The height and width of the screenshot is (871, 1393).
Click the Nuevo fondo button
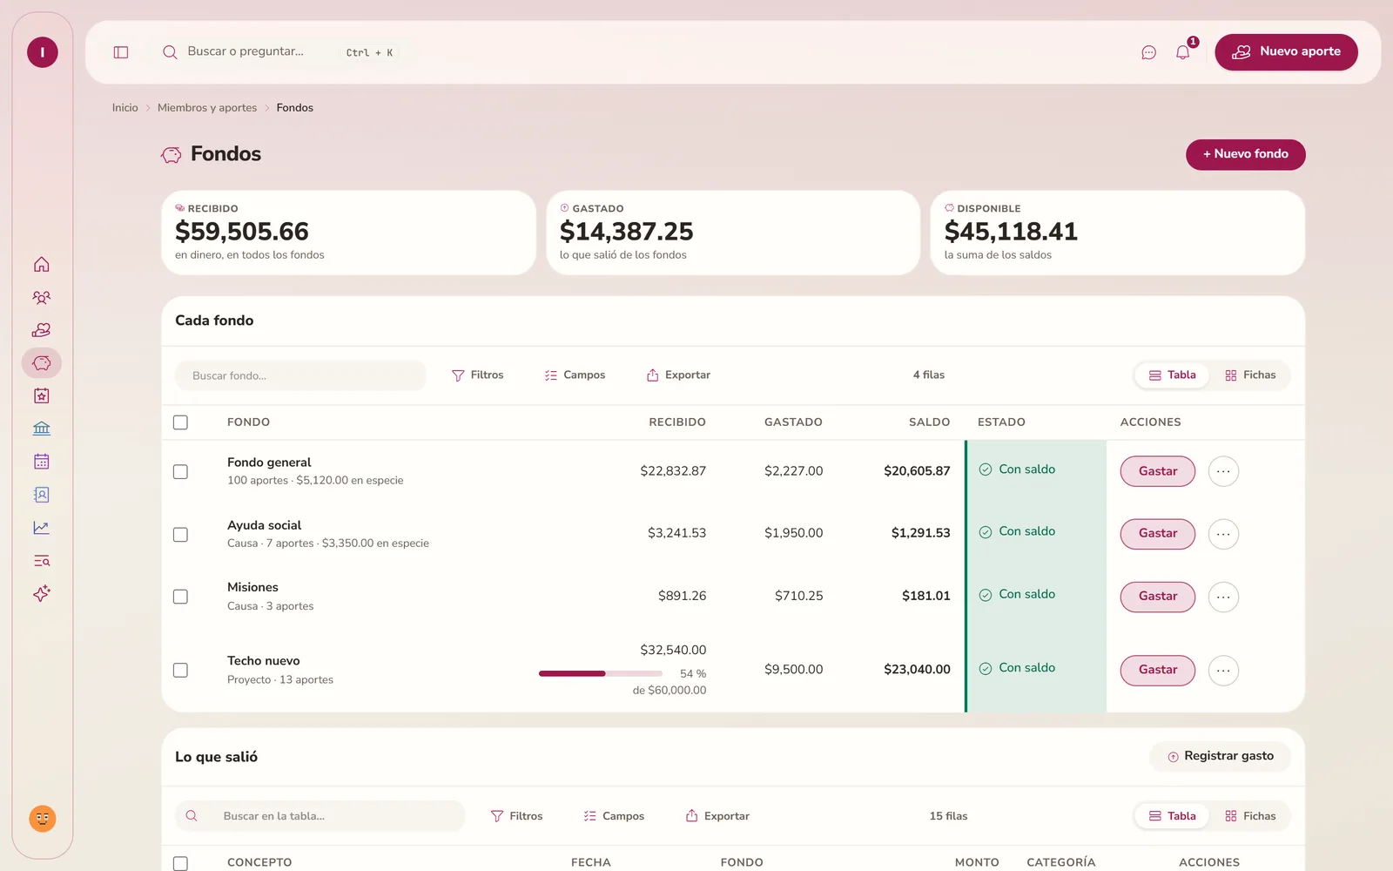point(1245,154)
